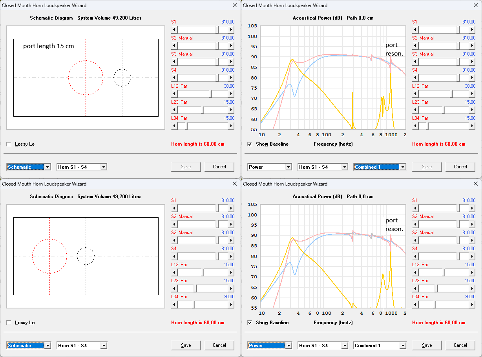Image resolution: width=482 pixels, height=357 pixels.
Task: Click L23 slider right arrow in top-left window
Action: pos(231,110)
